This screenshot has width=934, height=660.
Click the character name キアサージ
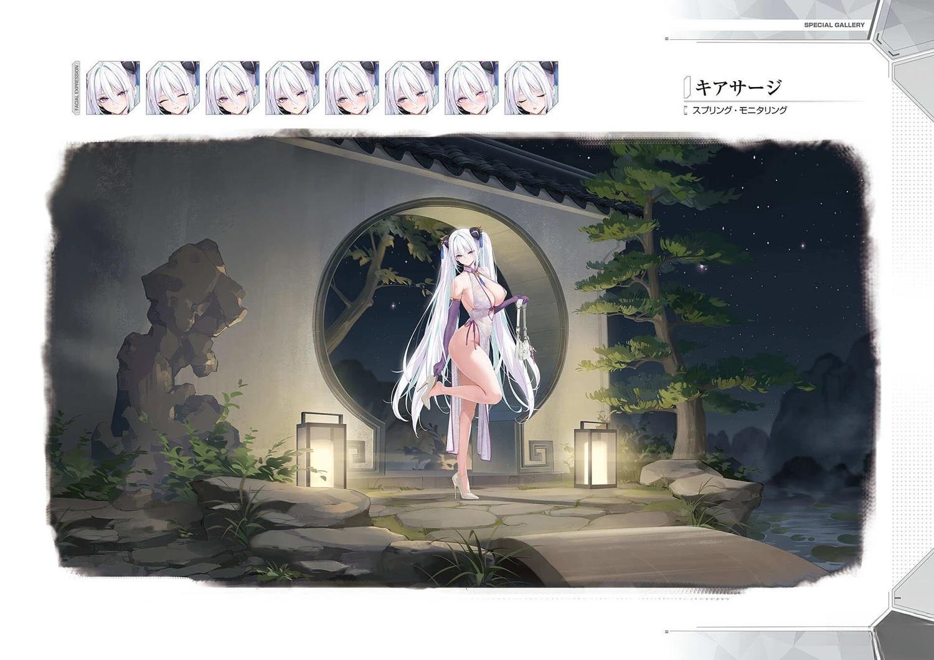click(x=738, y=87)
